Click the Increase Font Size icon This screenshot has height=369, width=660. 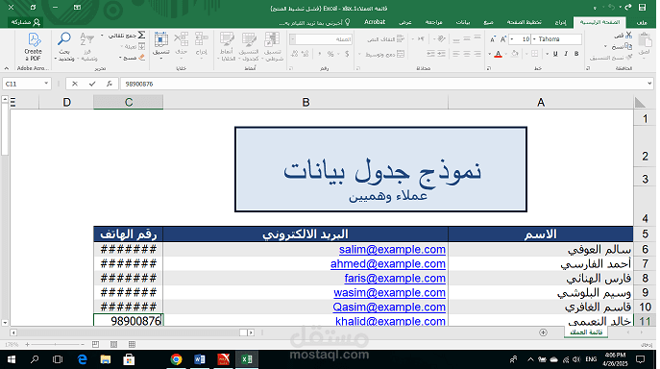(503, 39)
